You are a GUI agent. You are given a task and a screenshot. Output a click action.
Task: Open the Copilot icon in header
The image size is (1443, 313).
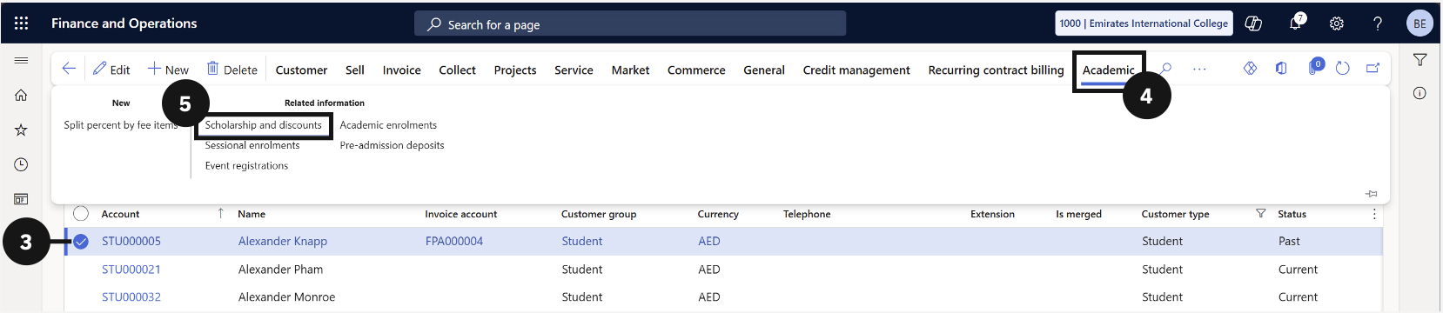tap(1253, 23)
